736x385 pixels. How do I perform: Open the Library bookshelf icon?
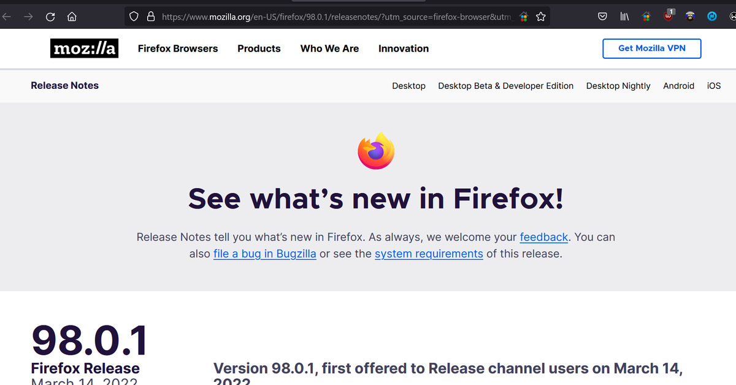pos(624,17)
